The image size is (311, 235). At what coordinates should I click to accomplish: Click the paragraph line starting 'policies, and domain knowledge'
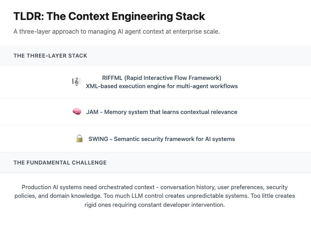pyautogui.click(x=155, y=196)
